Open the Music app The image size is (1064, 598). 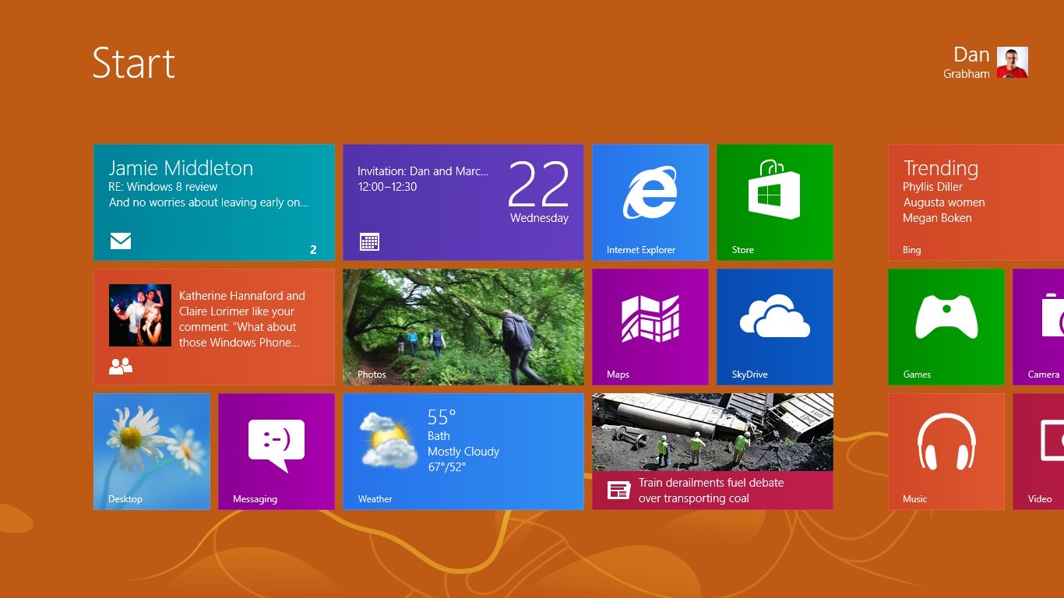point(946,451)
